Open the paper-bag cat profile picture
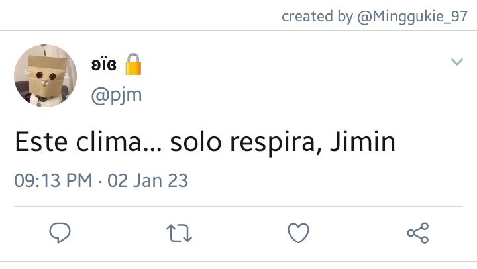 click(x=45, y=76)
